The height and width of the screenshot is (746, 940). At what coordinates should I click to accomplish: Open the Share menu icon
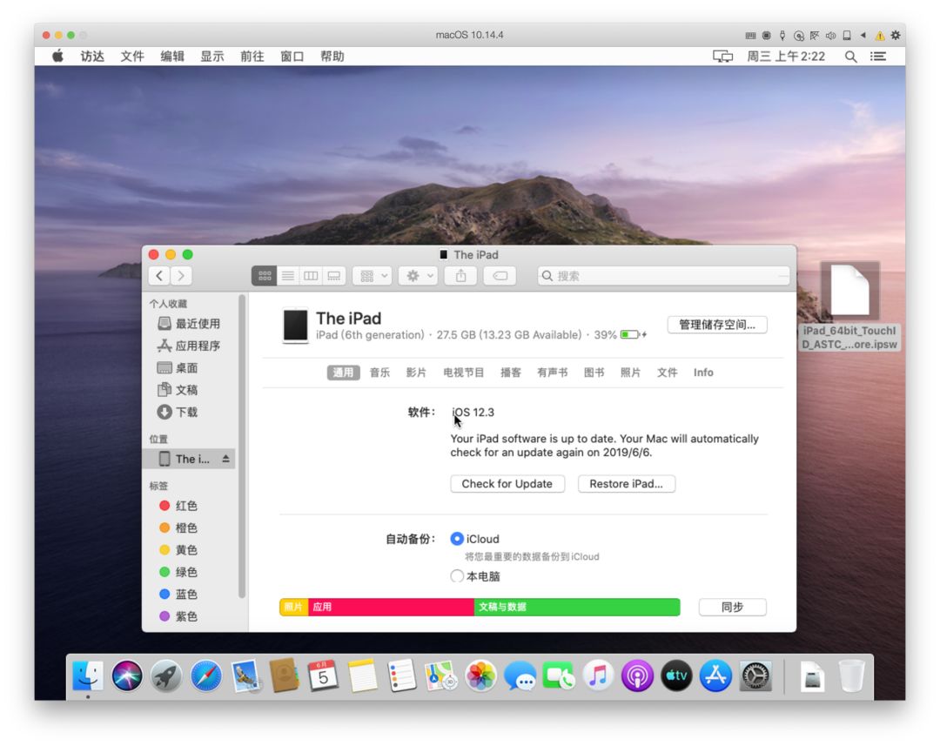[x=460, y=275]
